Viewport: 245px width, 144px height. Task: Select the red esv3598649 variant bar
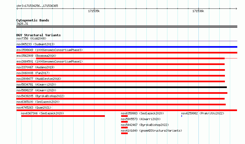pos(127,53)
